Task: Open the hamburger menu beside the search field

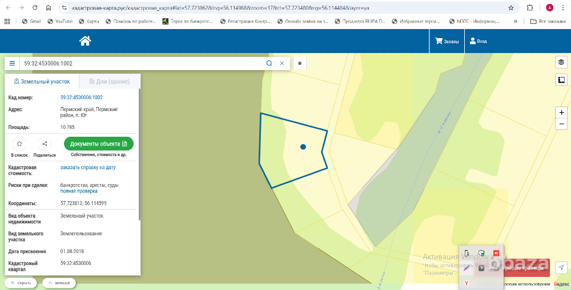Action: [12, 63]
